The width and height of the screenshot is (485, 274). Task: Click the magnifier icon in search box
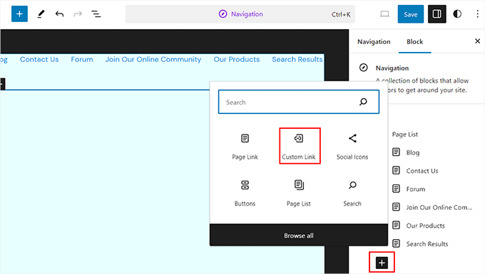point(363,102)
